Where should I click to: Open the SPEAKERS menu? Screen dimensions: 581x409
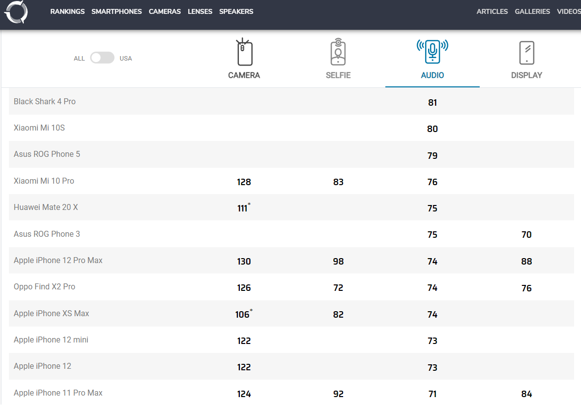coord(236,11)
